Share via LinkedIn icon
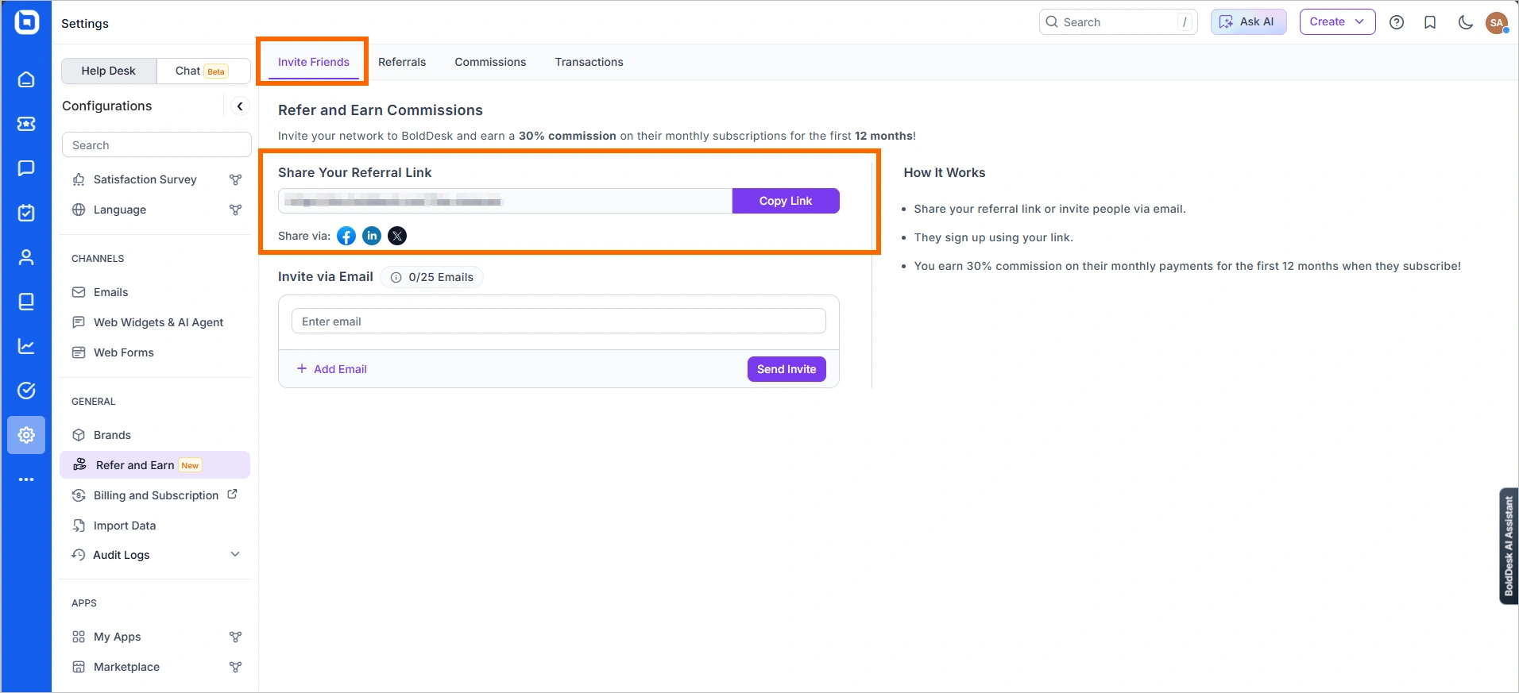The image size is (1519, 693). pyautogui.click(x=372, y=236)
